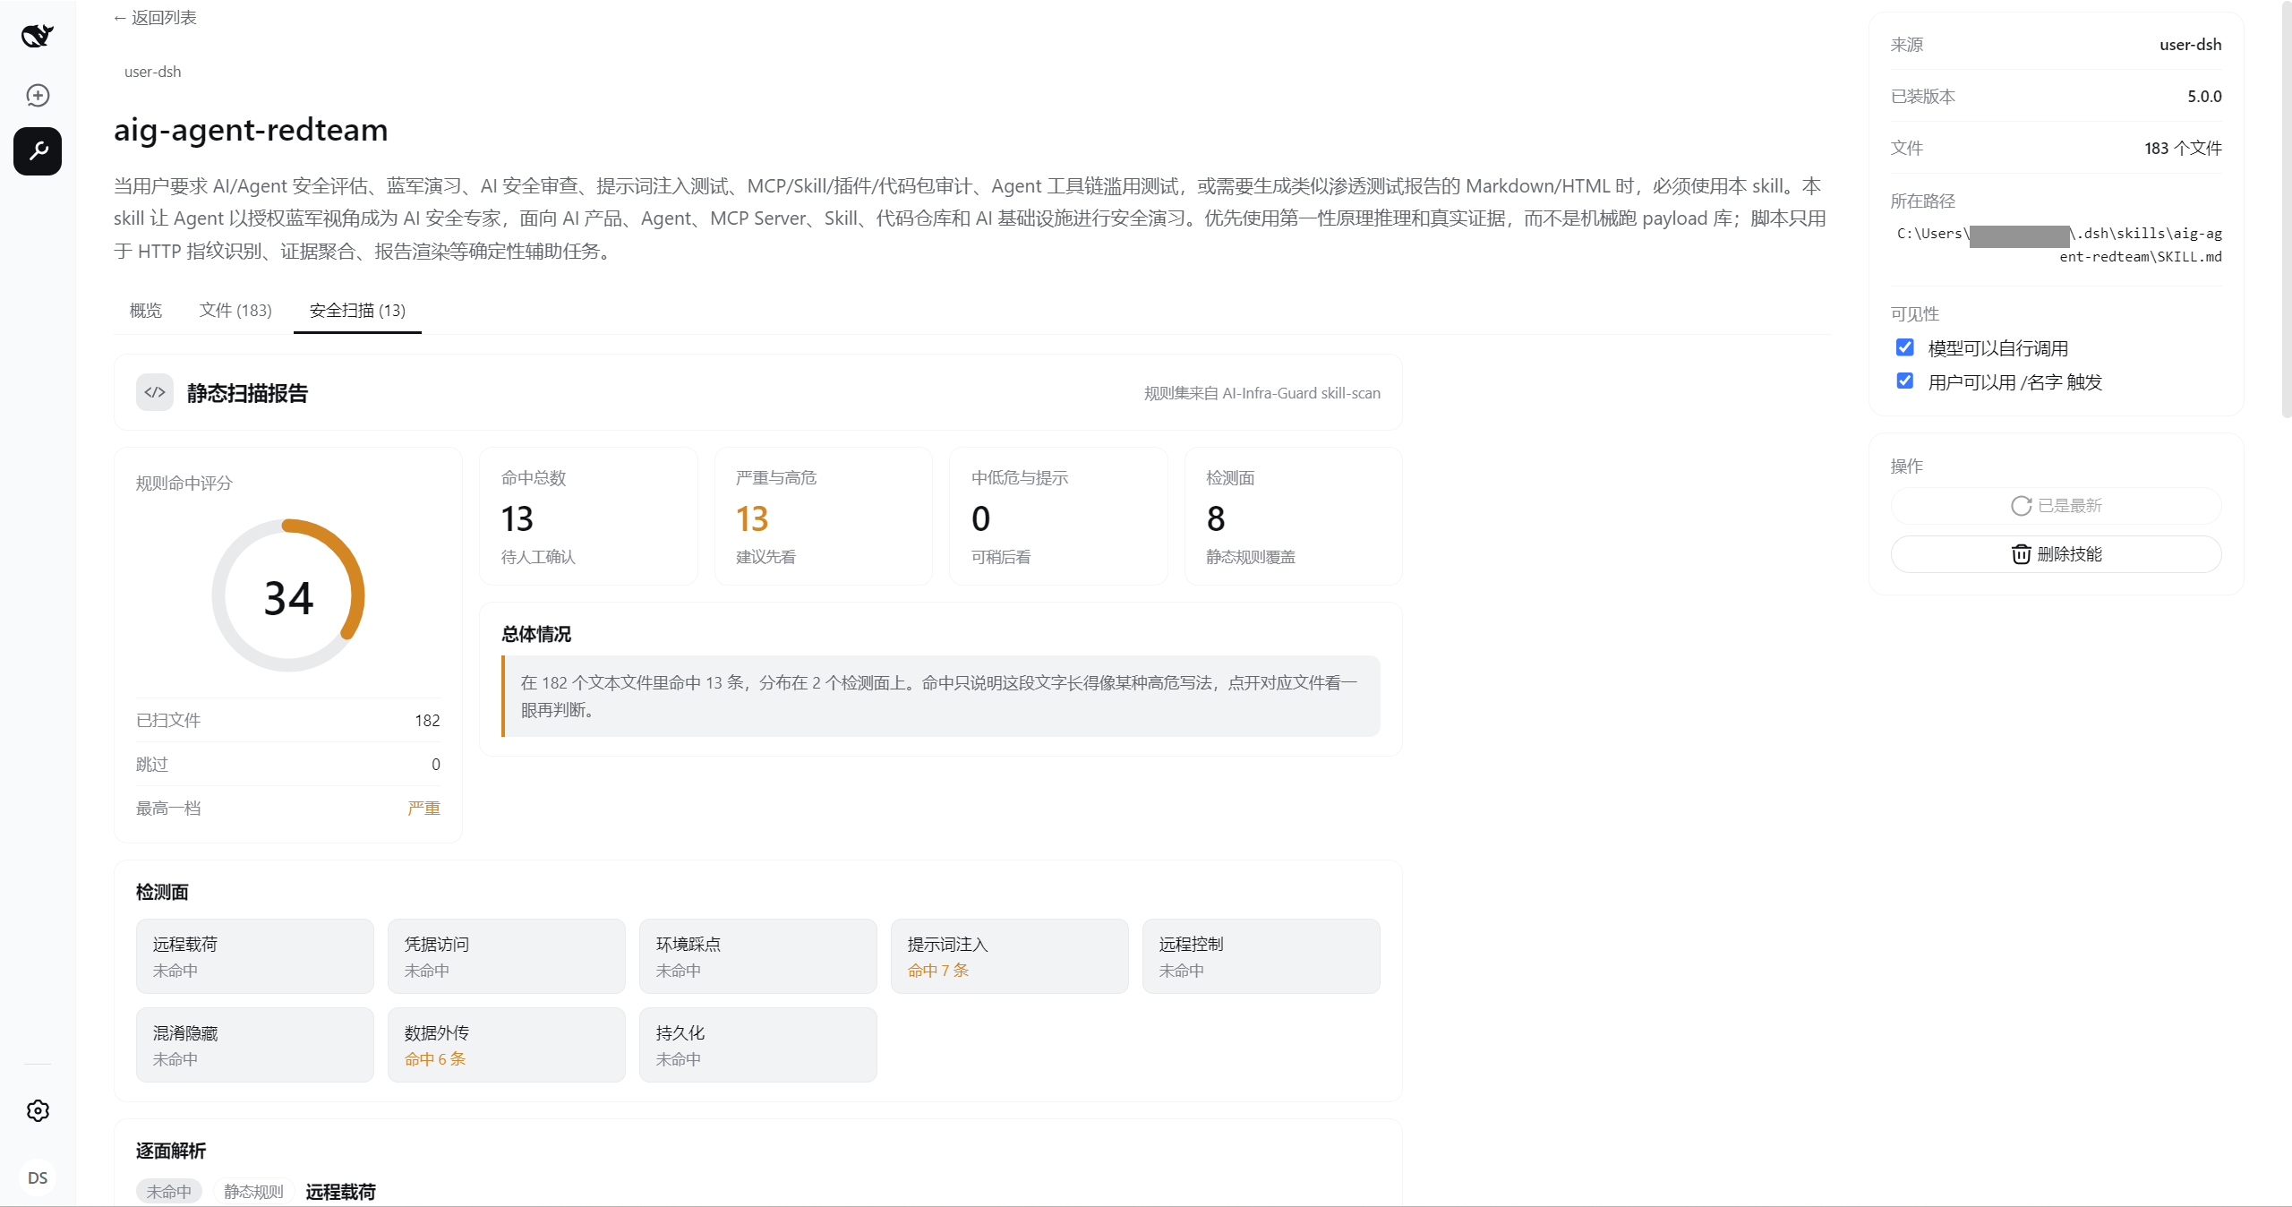The height and width of the screenshot is (1207, 2292).
Task: Open settings gear in sidebar
Action: coord(38,1110)
